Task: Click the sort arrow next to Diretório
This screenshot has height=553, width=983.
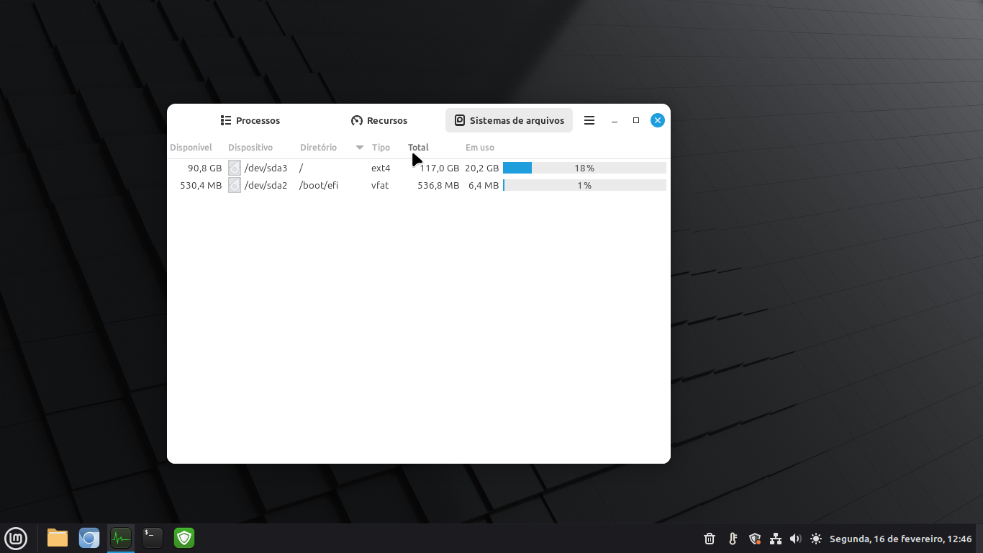Action: click(x=360, y=148)
